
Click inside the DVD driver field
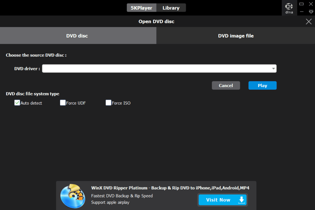pos(159,69)
